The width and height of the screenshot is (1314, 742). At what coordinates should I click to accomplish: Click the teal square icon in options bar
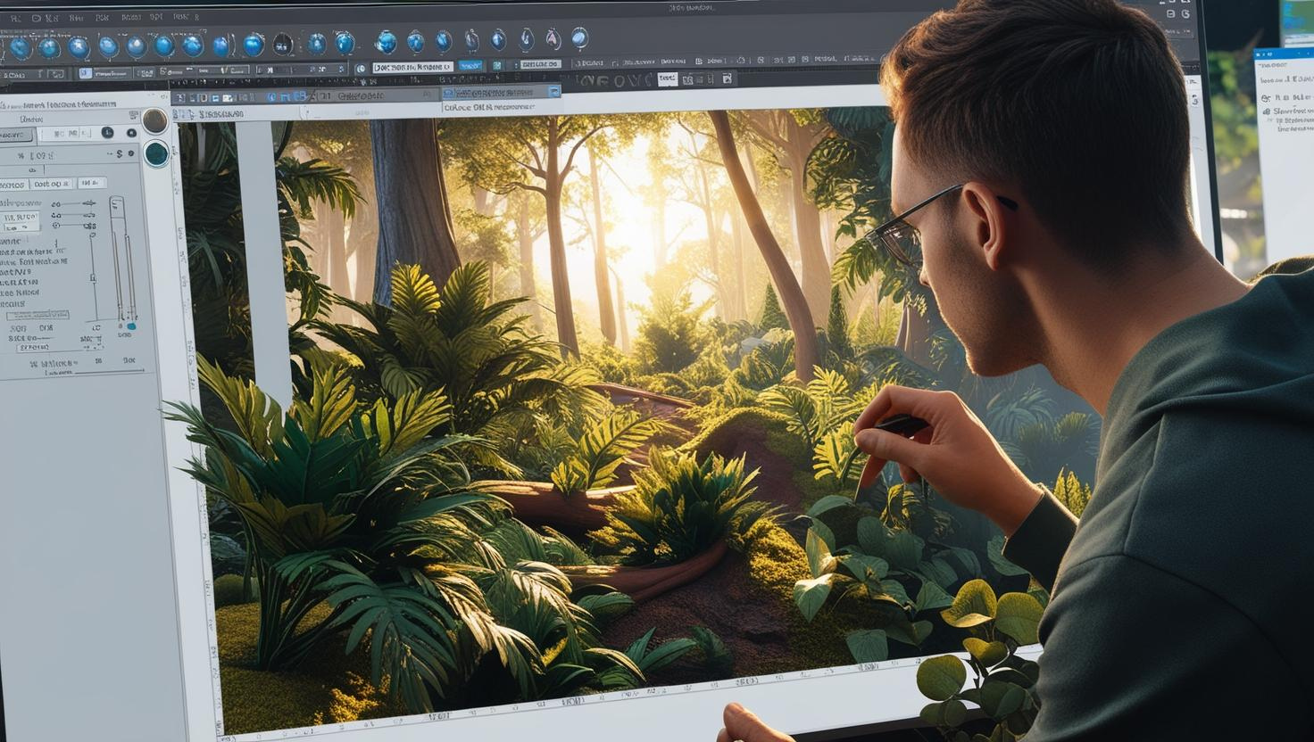(498, 66)
